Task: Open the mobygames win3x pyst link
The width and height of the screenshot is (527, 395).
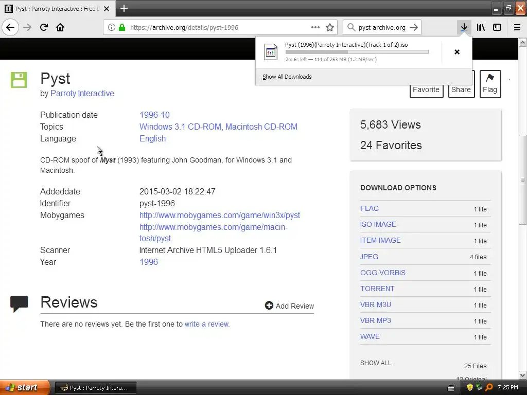Action: [220, 216]
